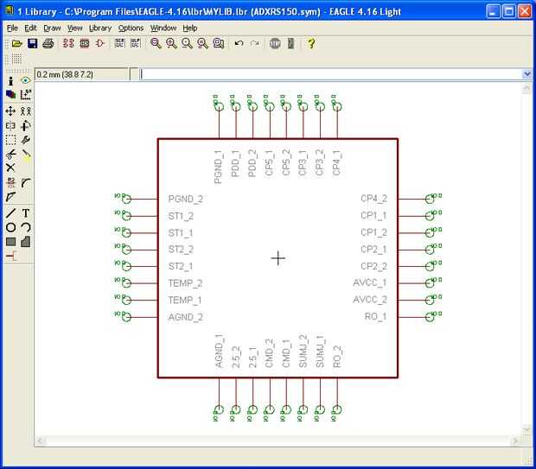
Task: Open the File menu
Action: click(x=12, y=28)
